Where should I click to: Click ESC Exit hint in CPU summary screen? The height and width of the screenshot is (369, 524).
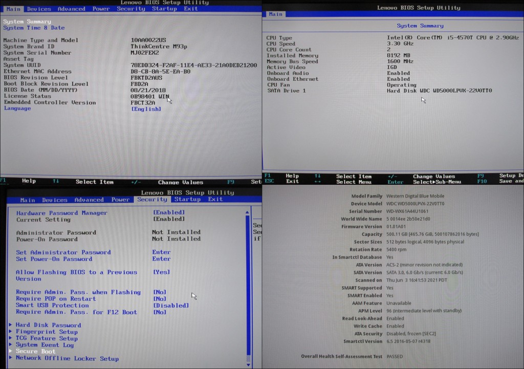pyautogui.click(x=281, y=182)
